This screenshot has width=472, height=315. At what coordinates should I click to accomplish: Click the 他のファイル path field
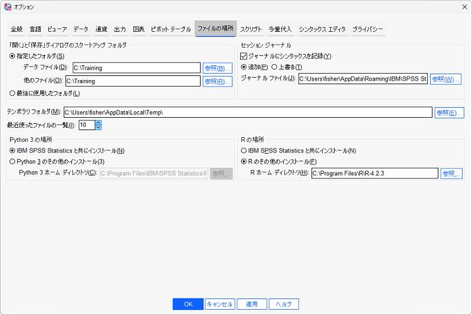coord(133,81)
